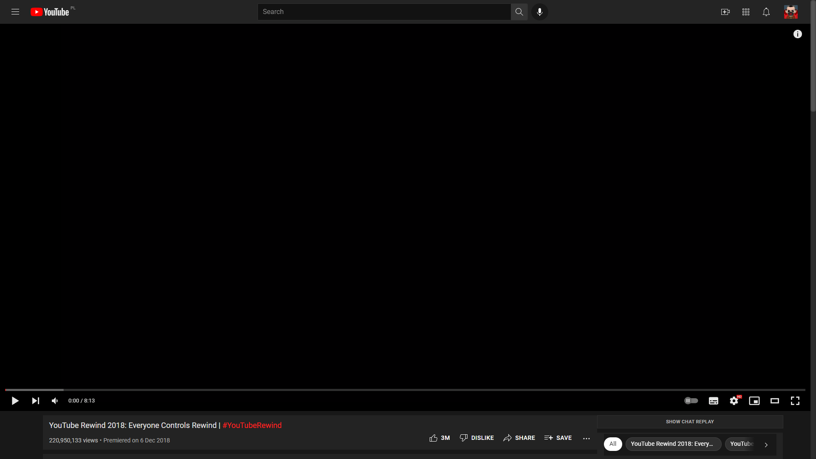Viewport: 816px width, 459px height.
Task: Show next filter chips with arrow
Action: [x=766, y=445]
